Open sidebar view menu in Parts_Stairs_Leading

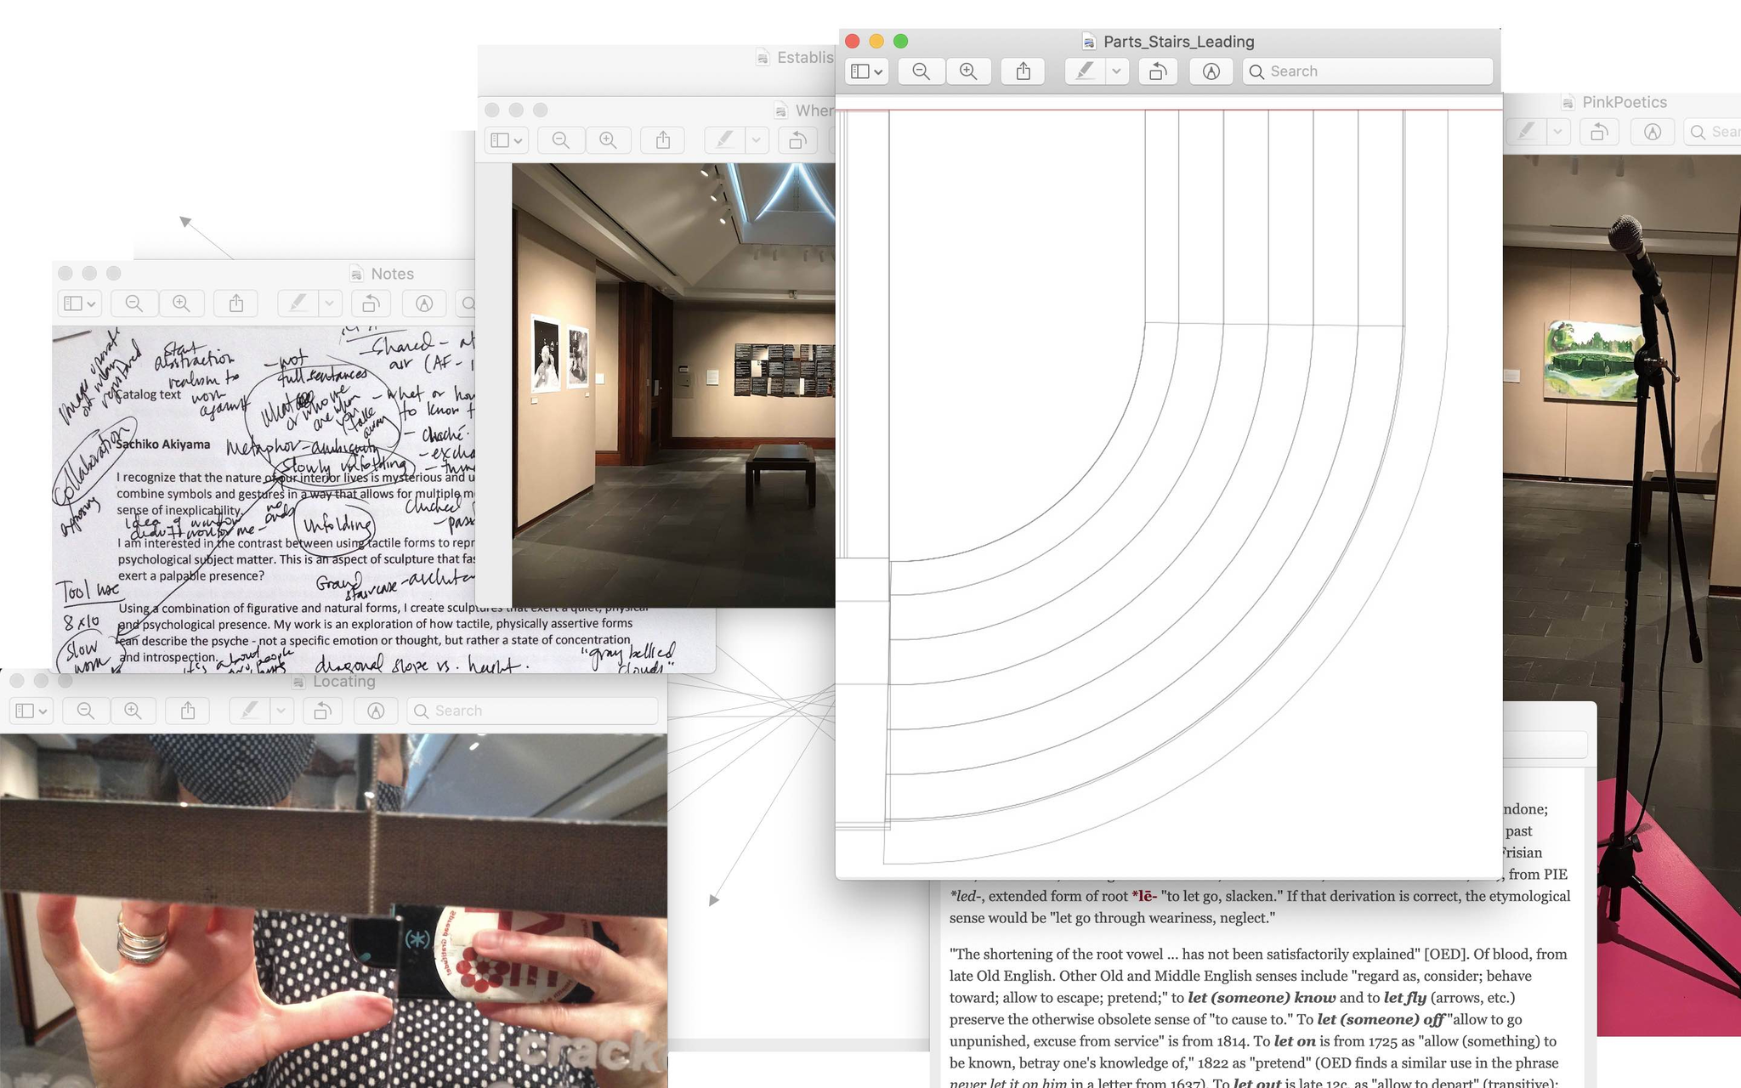pos(866,71)
